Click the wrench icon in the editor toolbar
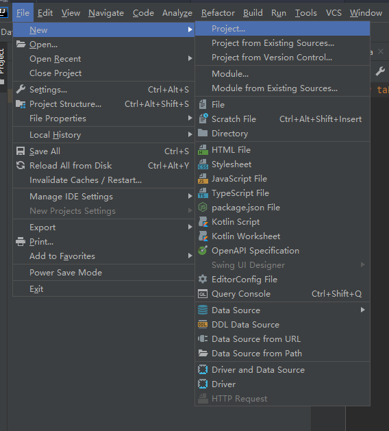389x431 pixels. 380,71
